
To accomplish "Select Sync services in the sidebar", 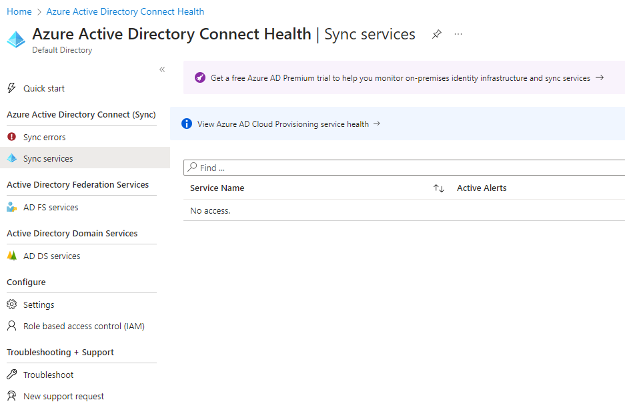I will [48, 158].
